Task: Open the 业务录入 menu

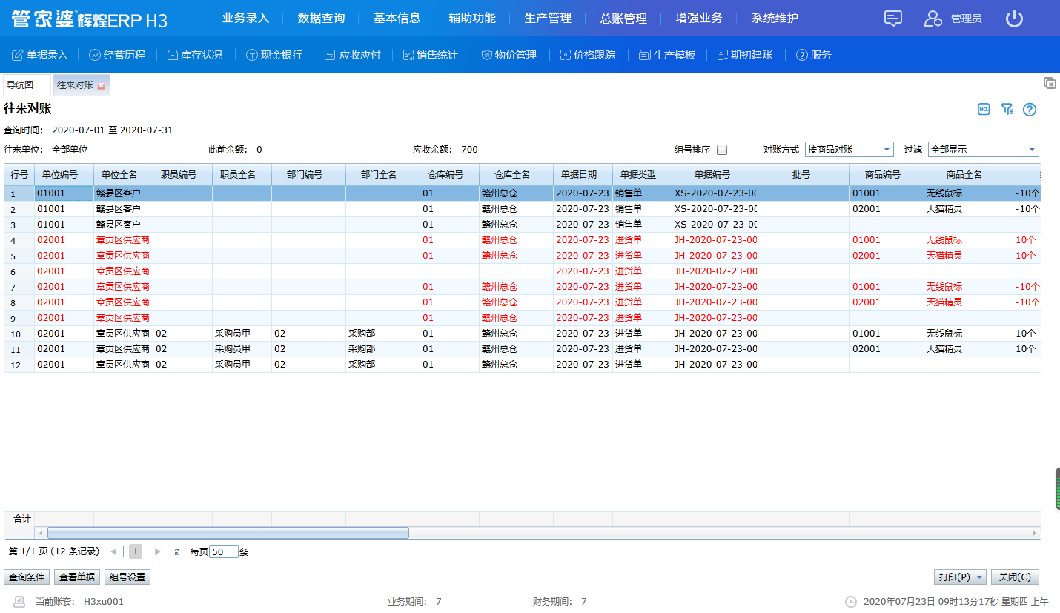Action: pyautogui.click(x=245, y=19)
